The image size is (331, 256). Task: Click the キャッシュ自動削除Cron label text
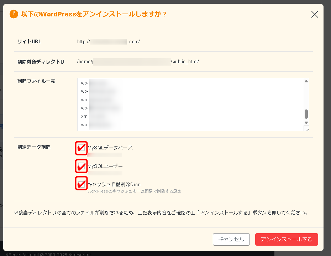[x=114, y=184]
